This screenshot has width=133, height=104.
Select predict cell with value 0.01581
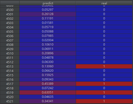point(48,23)
